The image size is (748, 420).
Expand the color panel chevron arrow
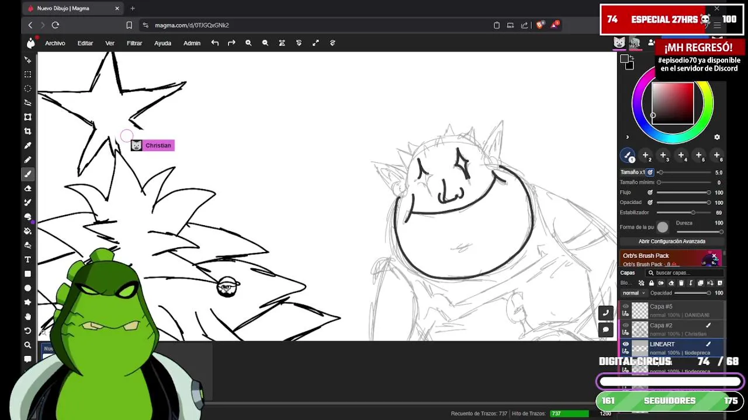[628, 138]
